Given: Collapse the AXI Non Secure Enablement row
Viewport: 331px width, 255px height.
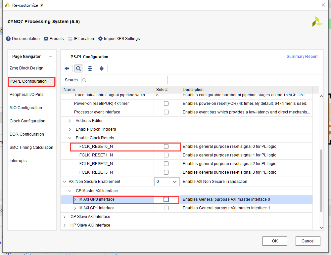Looking at the screenshot, I should [65, 182].
